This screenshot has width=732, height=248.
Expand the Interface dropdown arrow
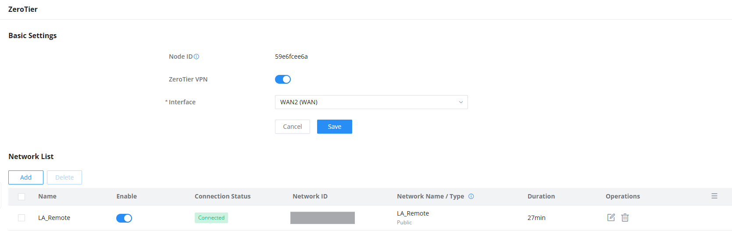(x=461, y=102)
